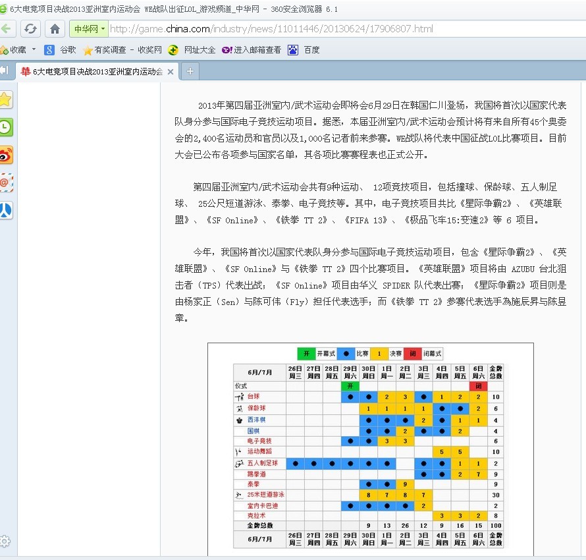Click 运动舞蹈 row label in schedule
Screen dimensions: 586x560
(x=259, y=451)
